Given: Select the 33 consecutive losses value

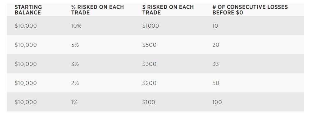Looking at the screenshot, I should [x=216, y=64].
